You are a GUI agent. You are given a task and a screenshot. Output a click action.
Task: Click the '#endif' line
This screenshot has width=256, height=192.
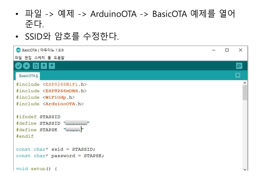pyautogui.click(x=25, y=136)
